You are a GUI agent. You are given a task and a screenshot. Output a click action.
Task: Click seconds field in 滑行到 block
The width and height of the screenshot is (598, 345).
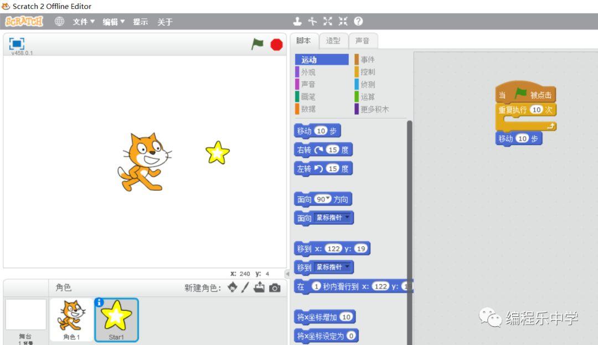click(x=317, y=286)
